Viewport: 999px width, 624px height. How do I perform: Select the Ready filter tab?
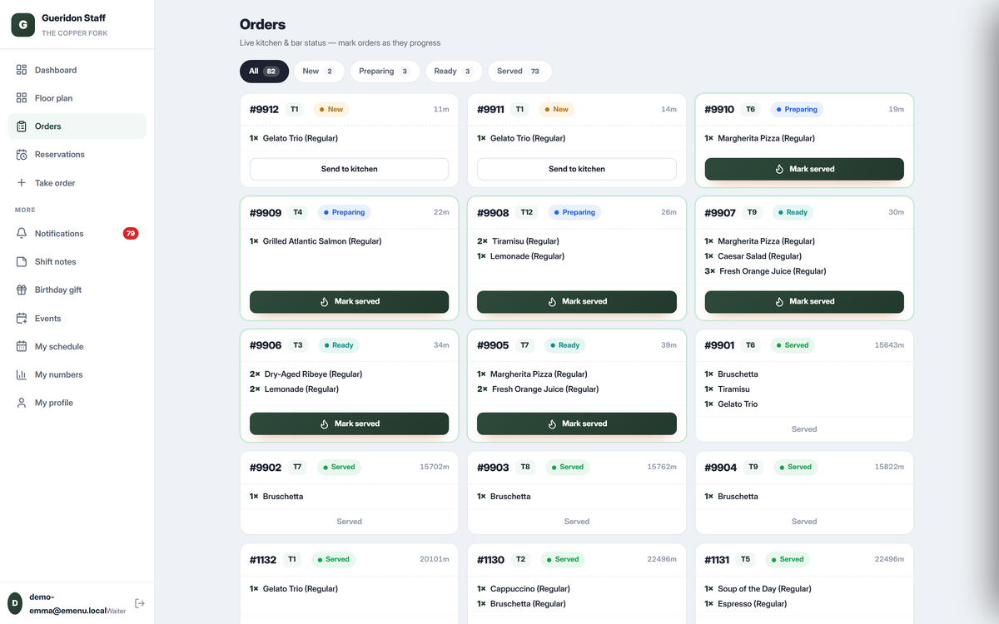(x=454, y=72)
